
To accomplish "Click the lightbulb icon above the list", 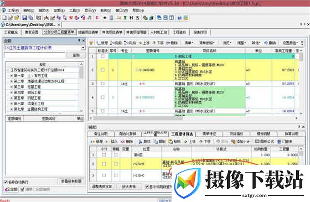I will [91, 43].
